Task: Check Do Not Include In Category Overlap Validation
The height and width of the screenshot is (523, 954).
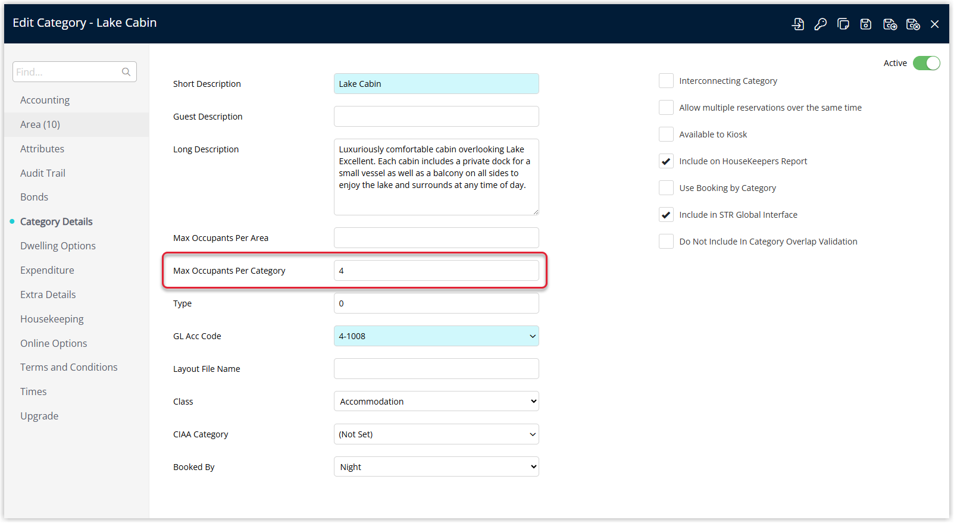Action: tap(666, 242)
